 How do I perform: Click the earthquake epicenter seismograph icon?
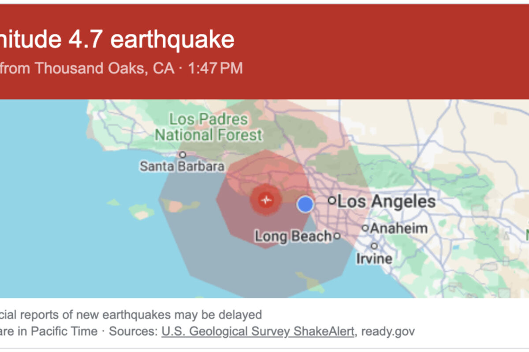(265, 200)
